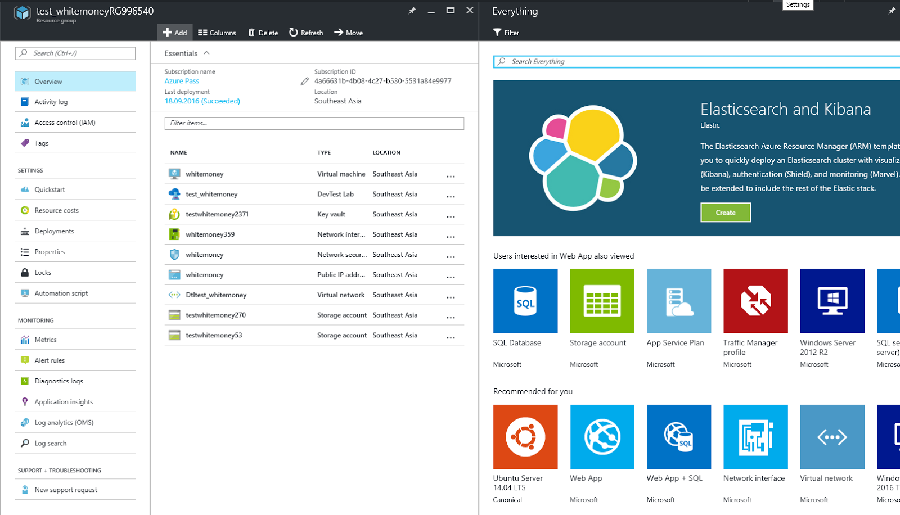Screen dimensions: 900x515
Task: Open more options for testwhitemoney2371 Key vault
Action: tap(451, 216)
